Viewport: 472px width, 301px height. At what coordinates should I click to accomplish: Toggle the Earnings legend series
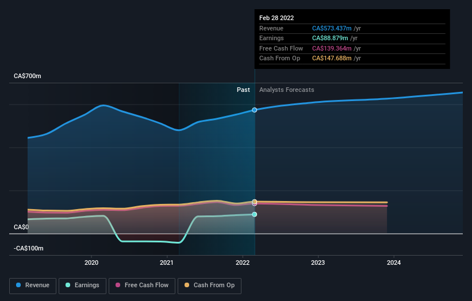(x=82, y=285)
